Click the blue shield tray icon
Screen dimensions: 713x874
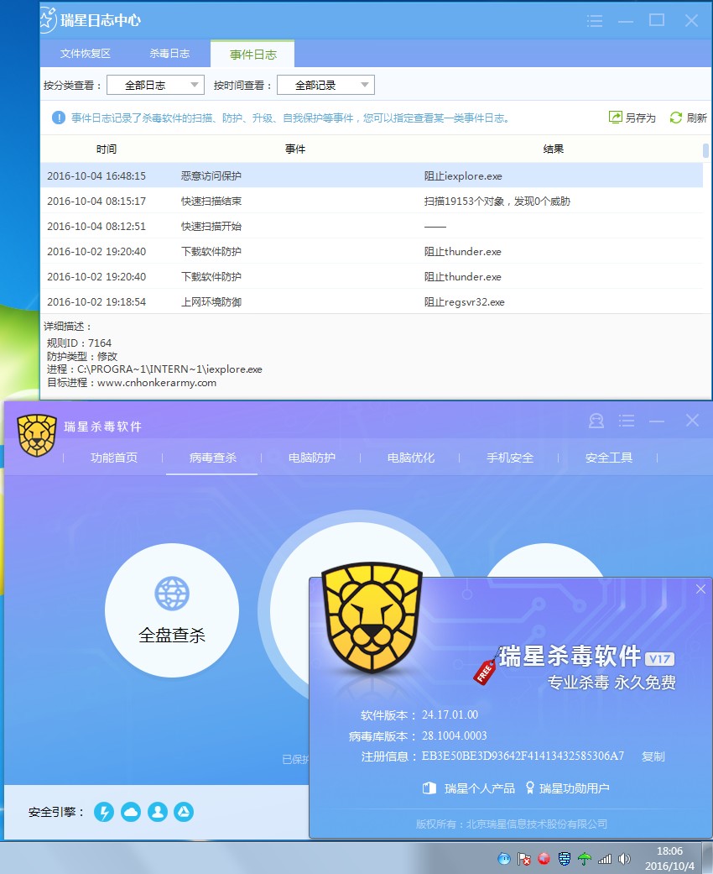click(x=565, y=859)
